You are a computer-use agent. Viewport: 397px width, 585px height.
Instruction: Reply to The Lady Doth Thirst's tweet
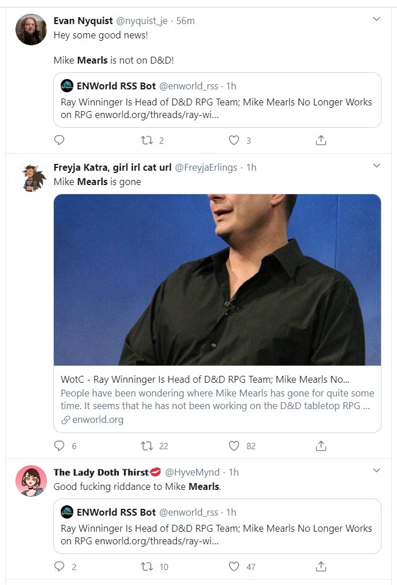coord(60,567)
